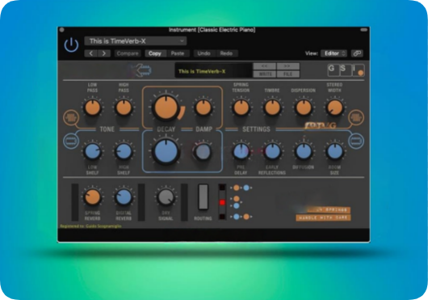Click the Copy button

pos(155,53)
